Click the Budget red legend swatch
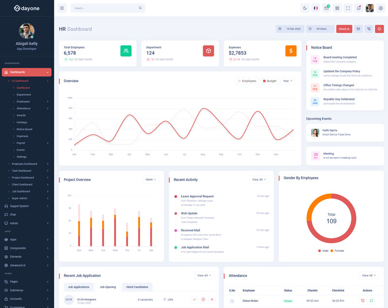The image size is (388, 308). tap(264, 81)
